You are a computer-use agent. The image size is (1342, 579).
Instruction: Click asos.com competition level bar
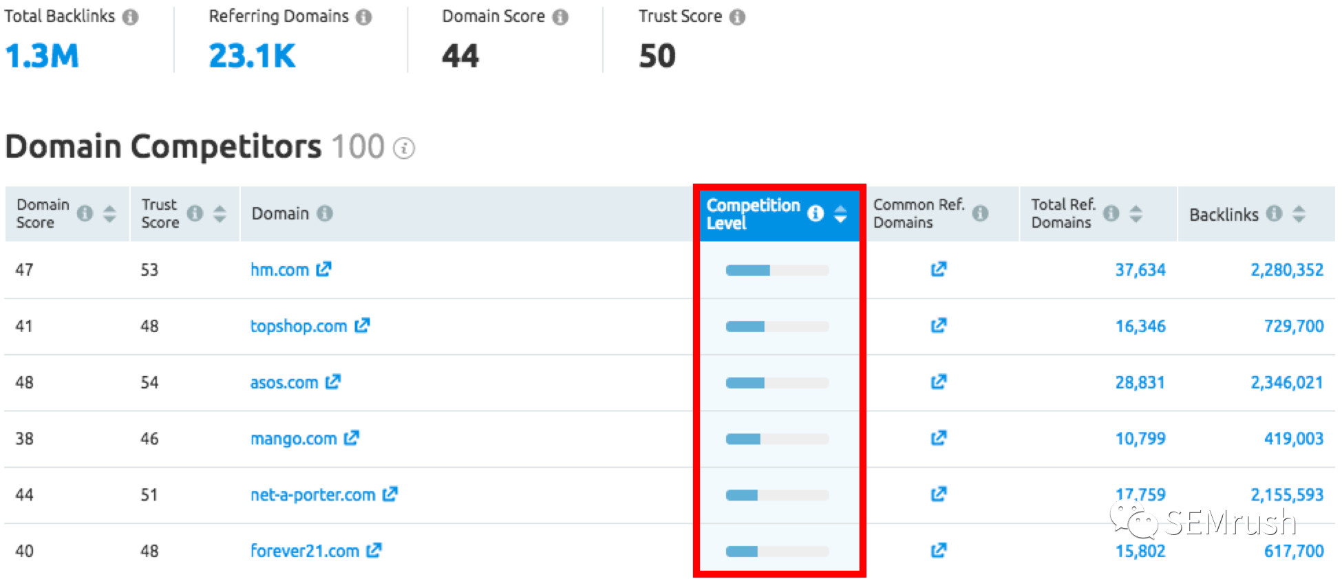(x=777, y=383)
